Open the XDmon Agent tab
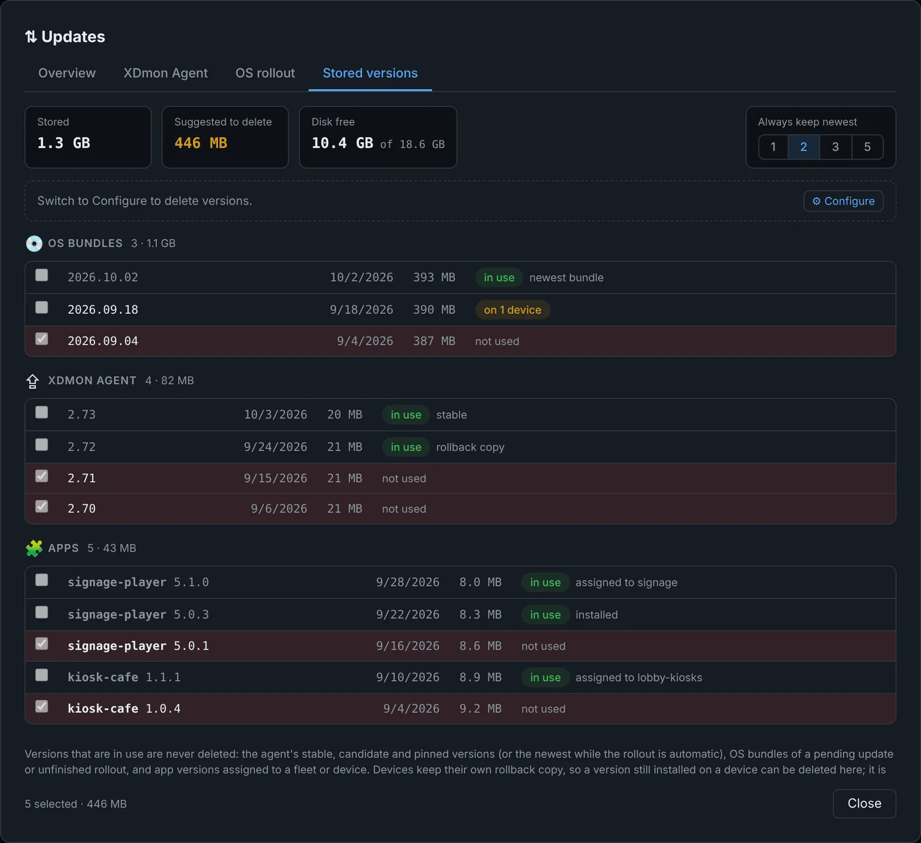Viewport: 921px width, 843px height. tap(166, 73)
